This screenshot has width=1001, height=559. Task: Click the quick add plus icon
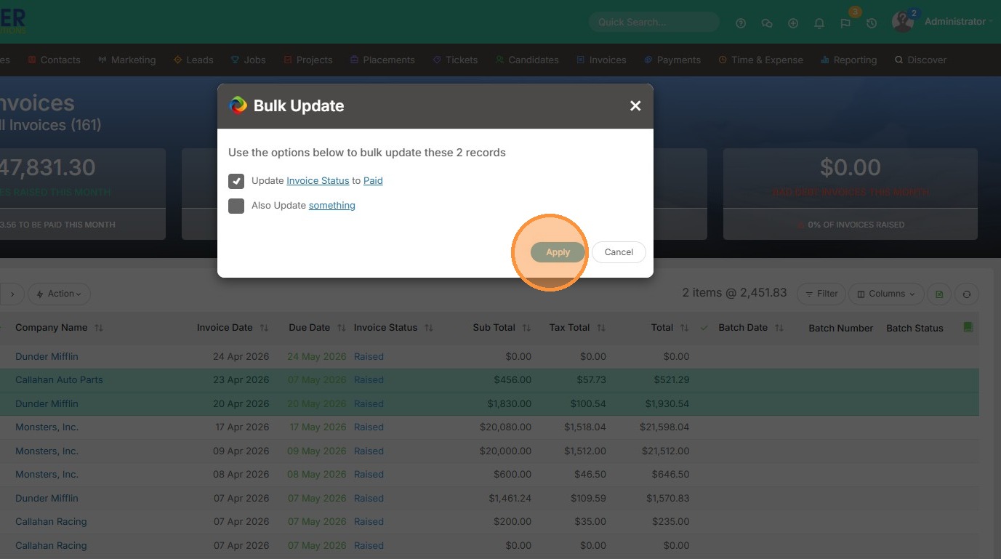(793, 23)
